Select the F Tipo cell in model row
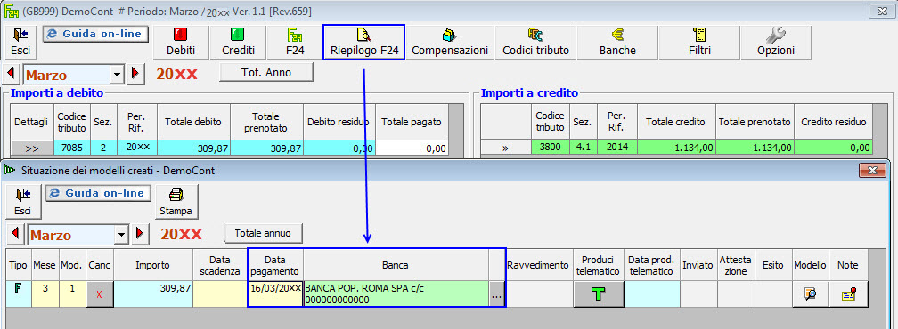 19,293
